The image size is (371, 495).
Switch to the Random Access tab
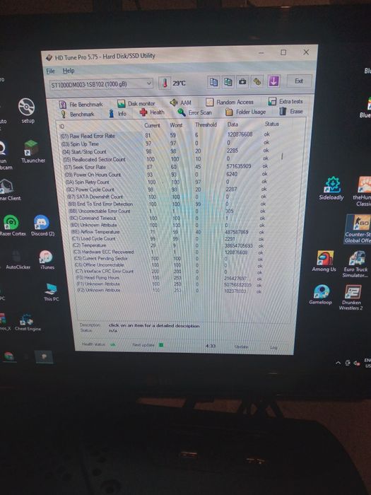(230, 102)
